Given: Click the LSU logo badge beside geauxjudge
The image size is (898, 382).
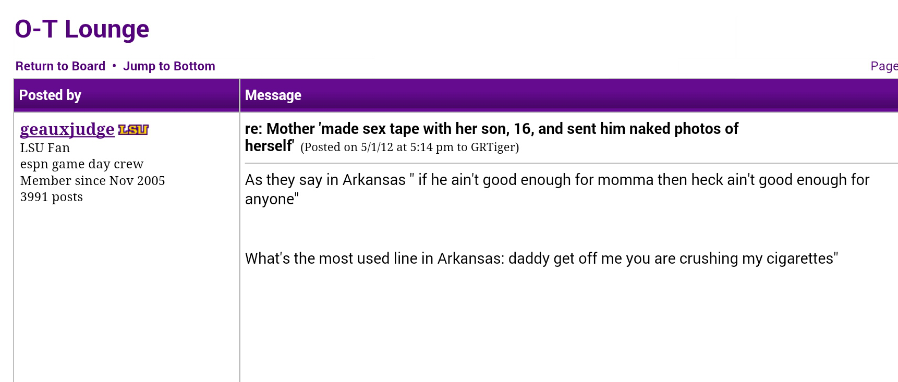Looking at the screenshot, I should [134, 130].
